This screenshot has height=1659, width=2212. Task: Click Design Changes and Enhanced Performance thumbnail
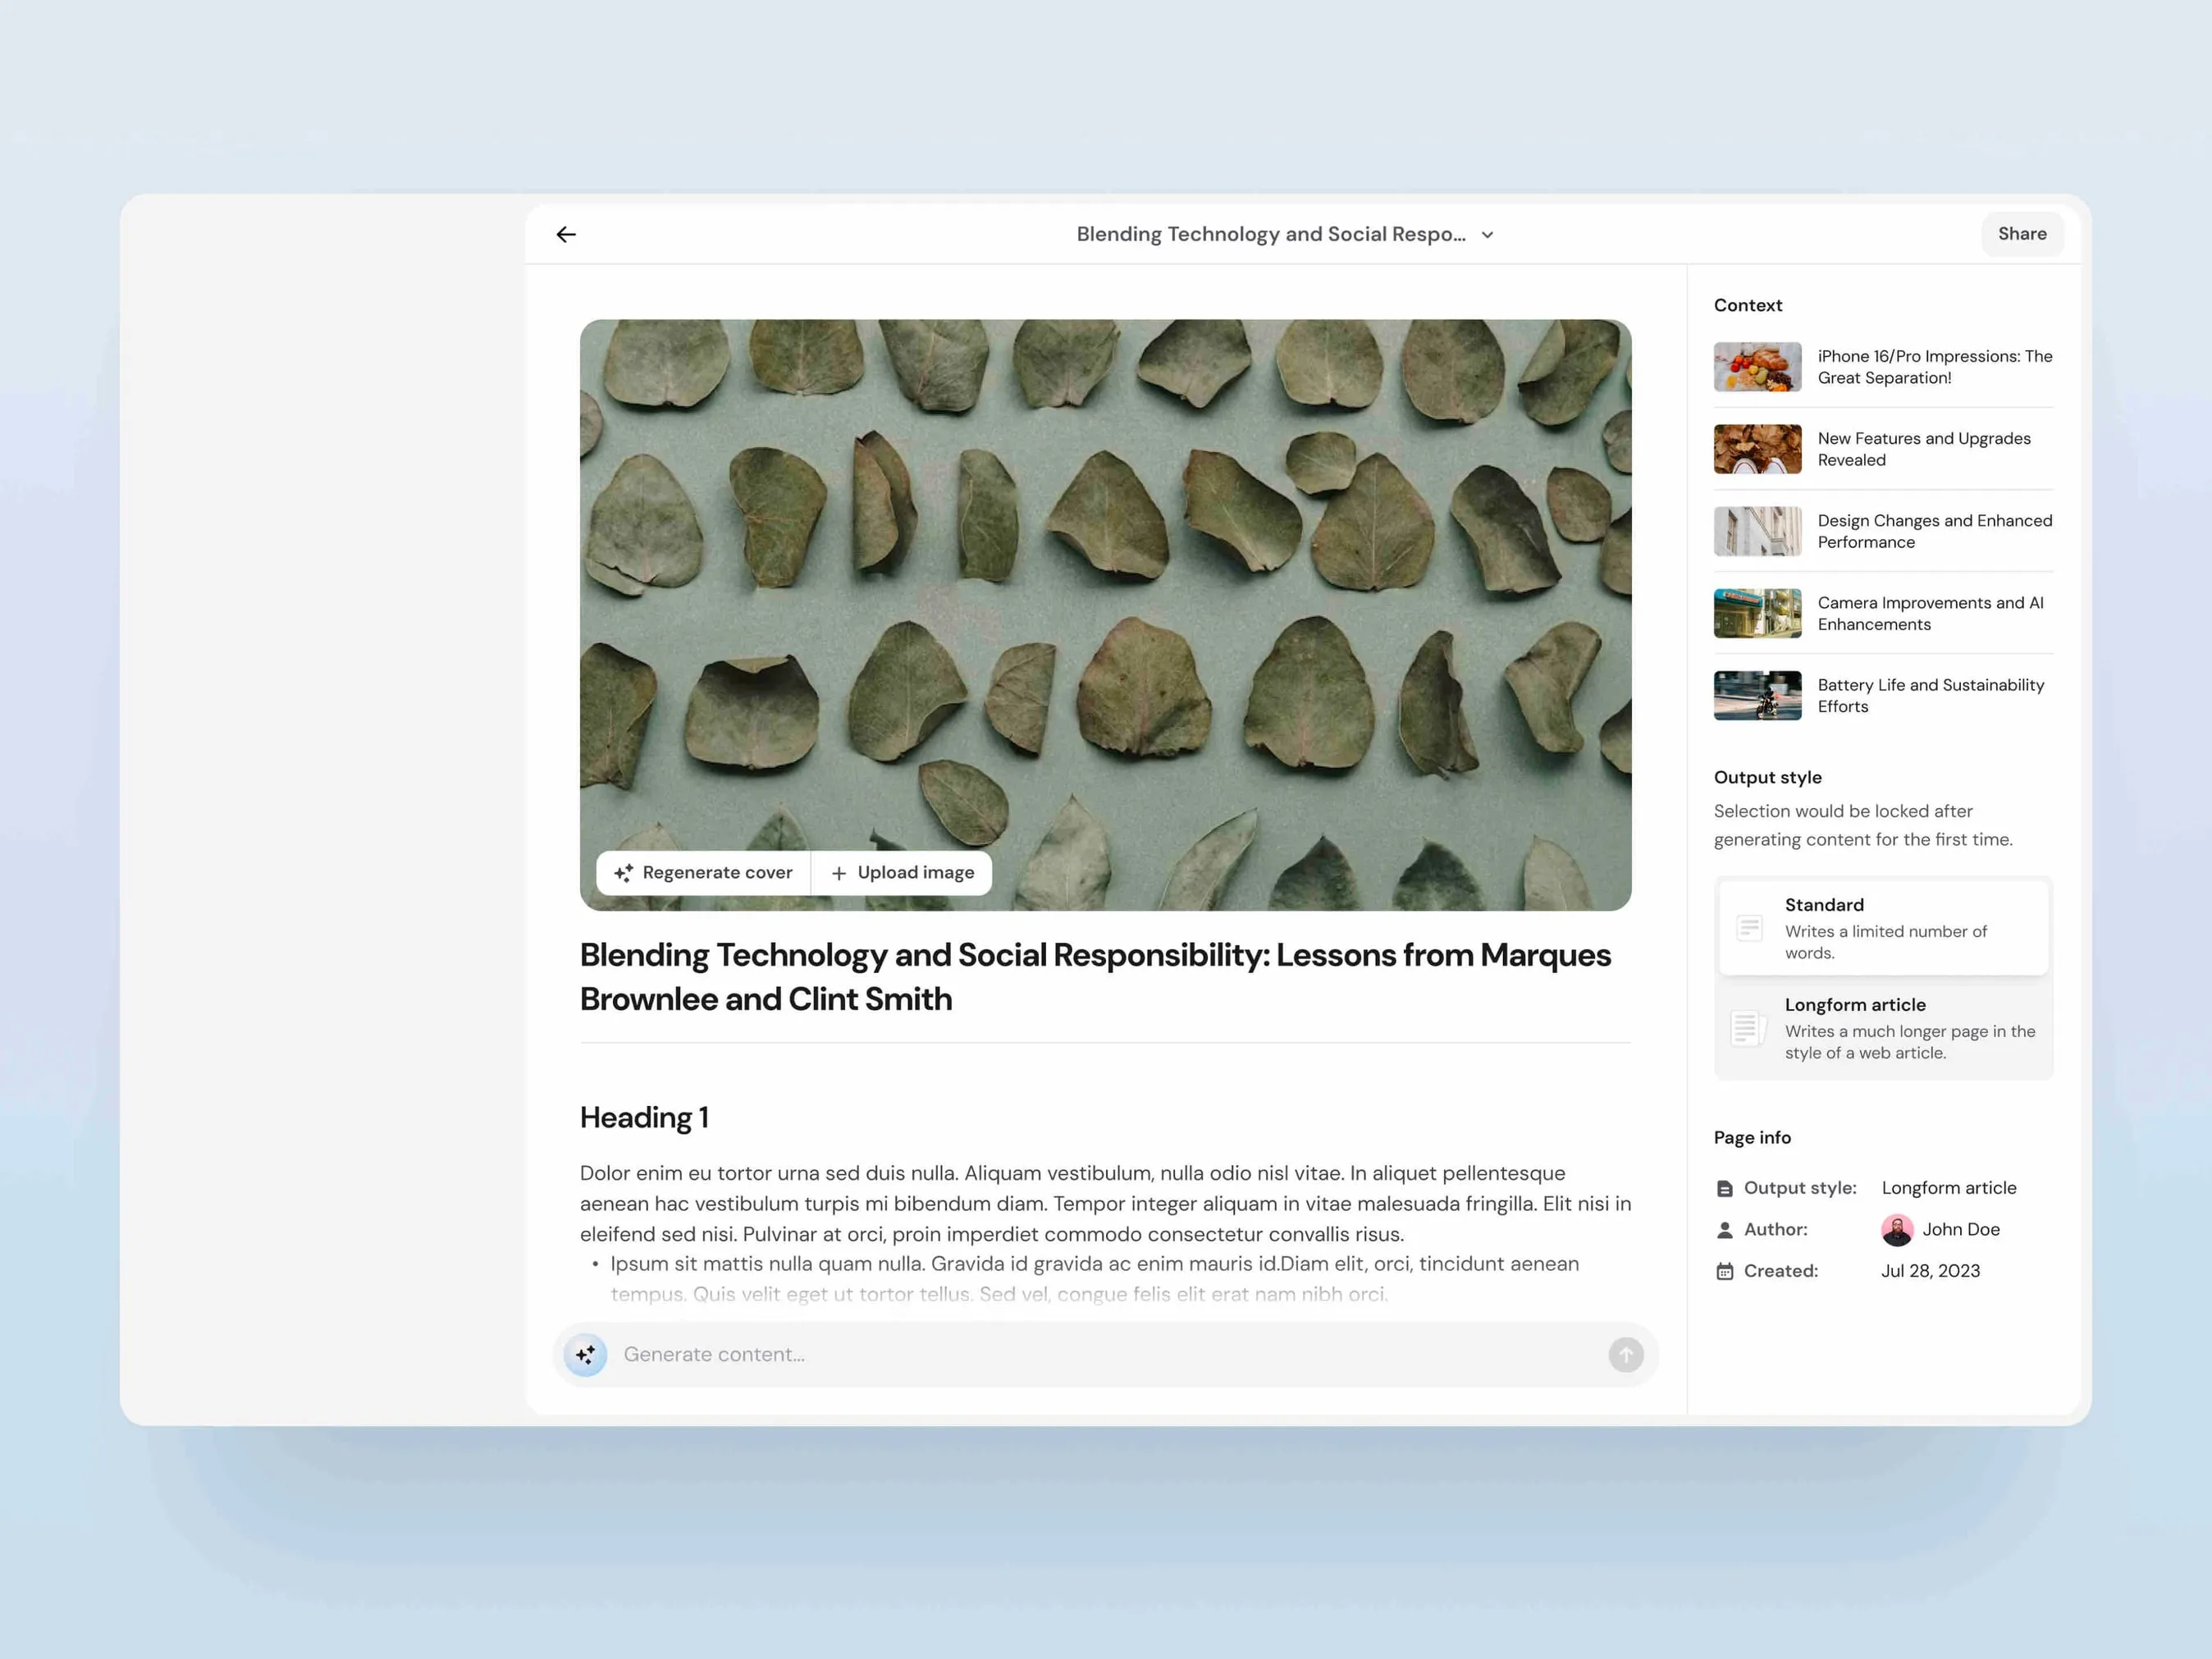[1757, 531]
